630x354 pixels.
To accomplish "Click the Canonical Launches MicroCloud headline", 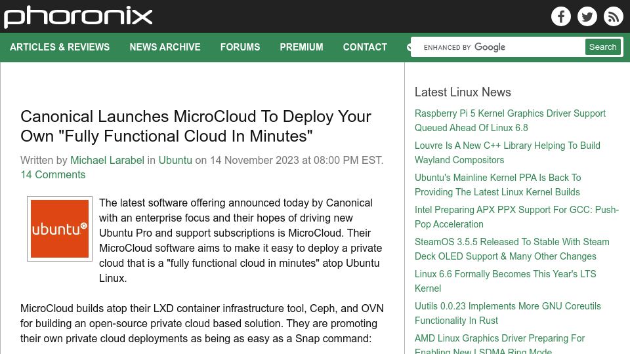I will pos(196,126).
